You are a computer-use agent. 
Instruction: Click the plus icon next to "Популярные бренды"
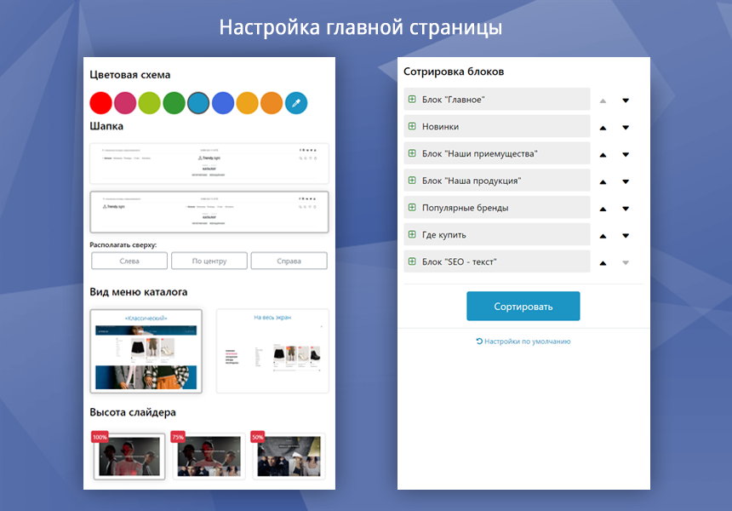411,207
